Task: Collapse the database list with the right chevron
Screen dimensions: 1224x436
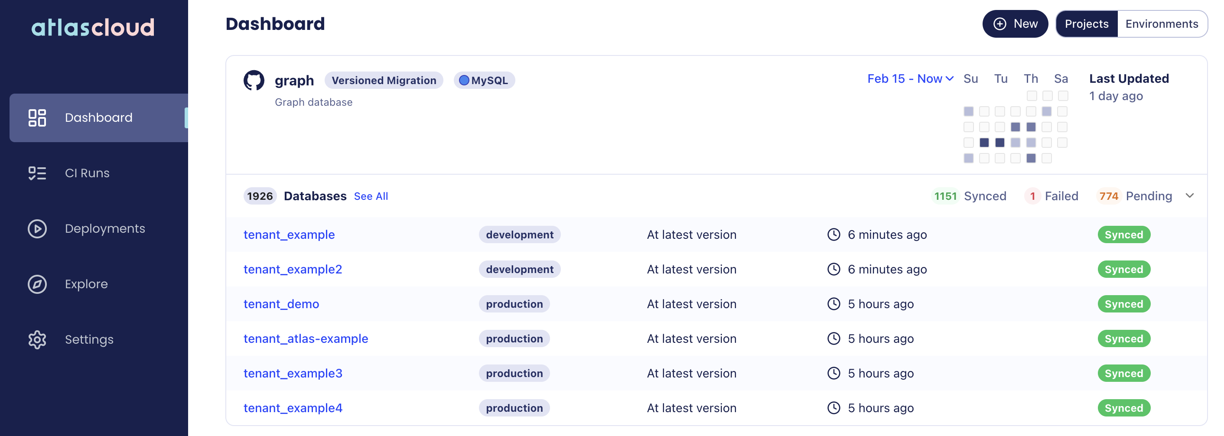Action: click(x=1190, y=195)
